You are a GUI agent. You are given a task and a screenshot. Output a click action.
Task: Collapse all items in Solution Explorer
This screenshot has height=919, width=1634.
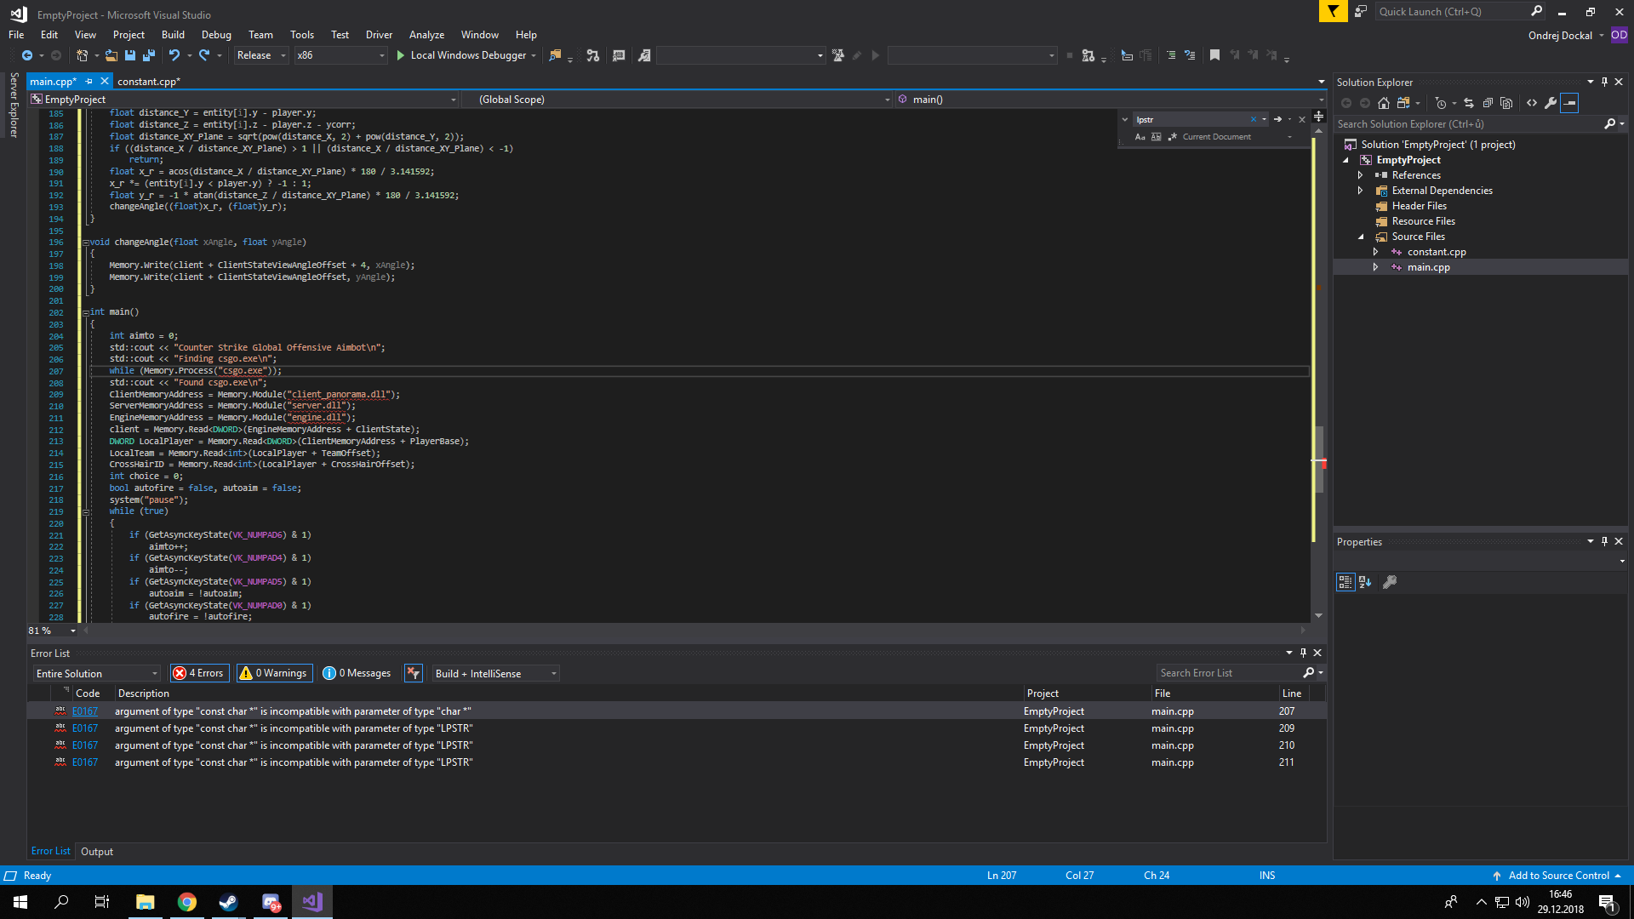click(x=1488, y=103)
